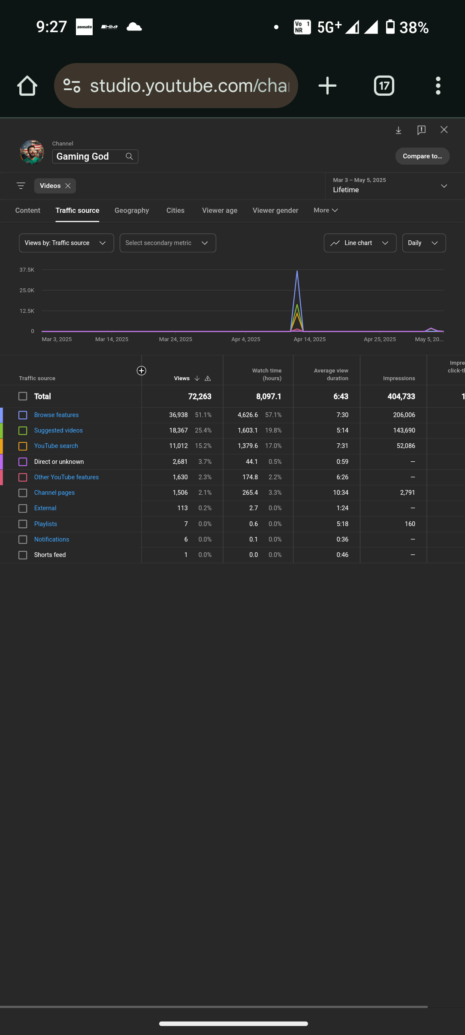The image size is (465, 1035).
Task: Open the Playlists traffic link
Action: tap(45, 524)
